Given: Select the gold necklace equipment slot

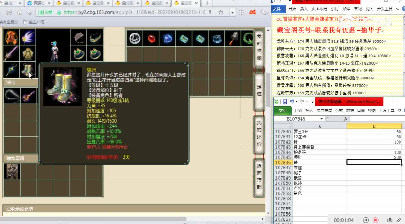Looking at the screenshot, I should [95, 37].
